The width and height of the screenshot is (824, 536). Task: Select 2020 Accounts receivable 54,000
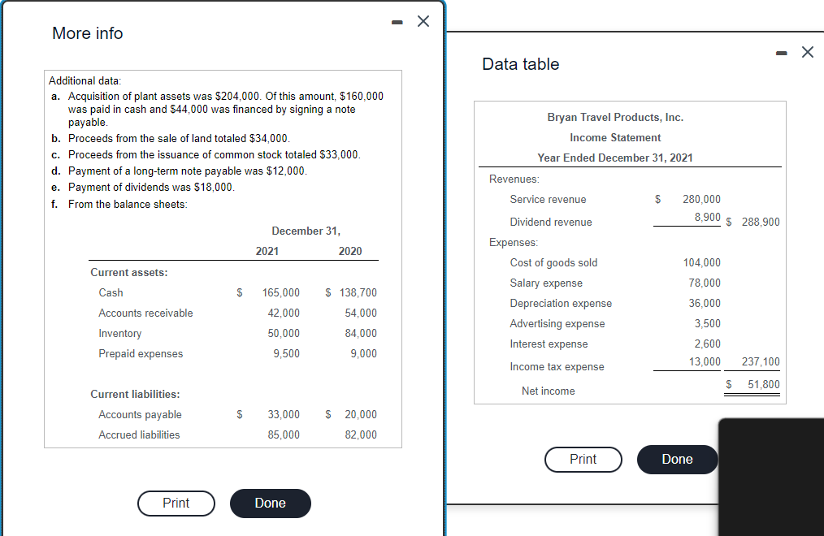[x=361, y=313]
